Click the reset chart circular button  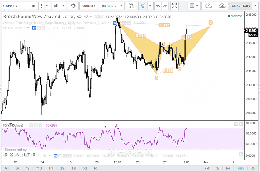[130, 152]
